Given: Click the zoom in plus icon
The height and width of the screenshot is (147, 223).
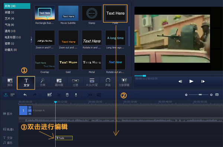Looking at the screenshot, I should [211, 95].
